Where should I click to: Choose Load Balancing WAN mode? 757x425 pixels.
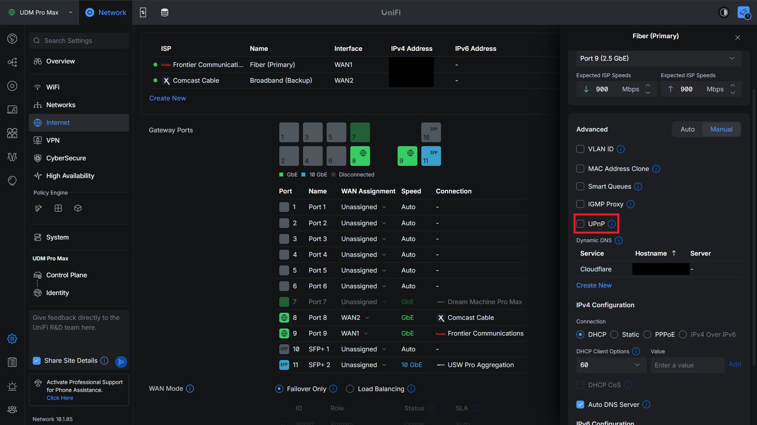click(350, 389)
